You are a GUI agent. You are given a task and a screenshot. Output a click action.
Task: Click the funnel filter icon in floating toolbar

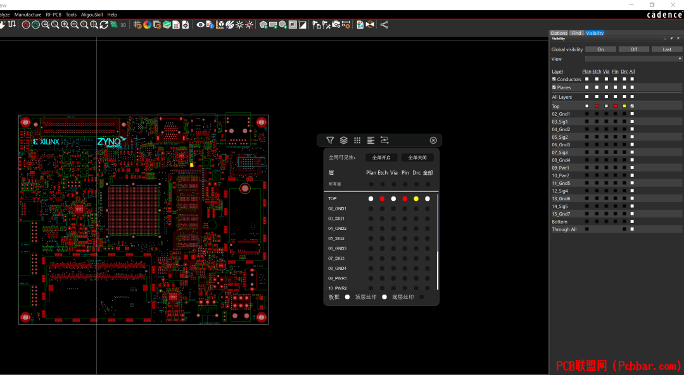click(330, 140)
